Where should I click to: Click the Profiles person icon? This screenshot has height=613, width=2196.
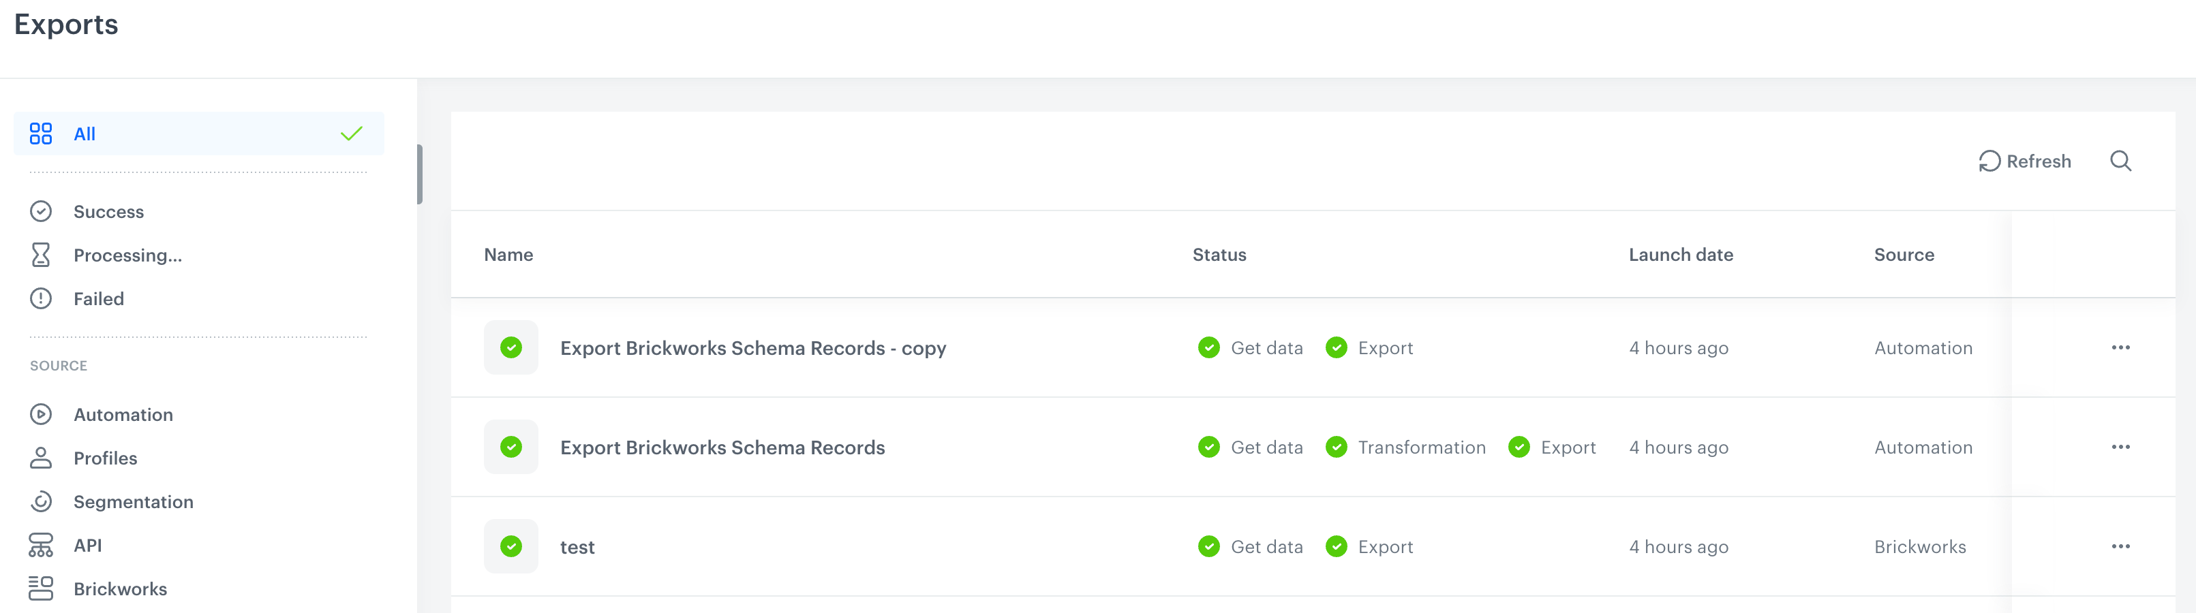(x=42, y=457)
